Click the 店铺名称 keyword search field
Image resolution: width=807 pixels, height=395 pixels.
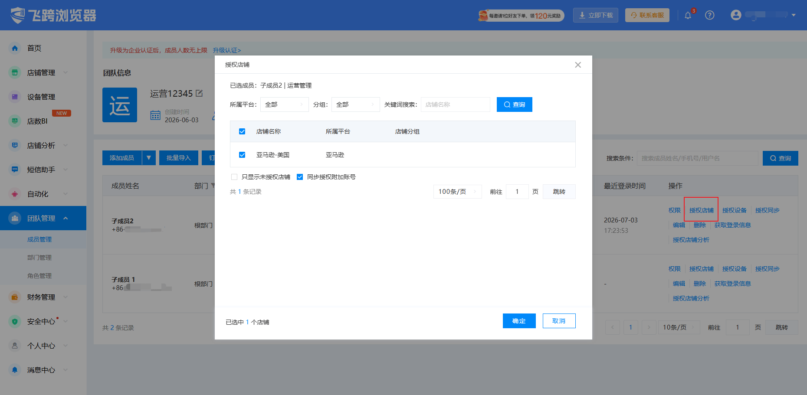pos(456,104)
